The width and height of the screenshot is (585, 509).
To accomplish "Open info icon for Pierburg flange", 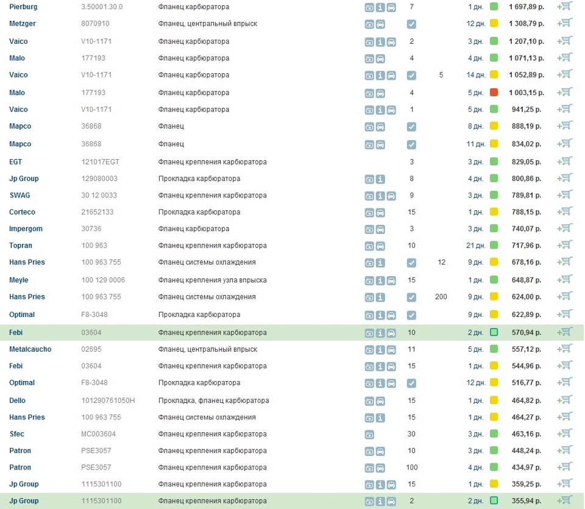I will 380,7.
